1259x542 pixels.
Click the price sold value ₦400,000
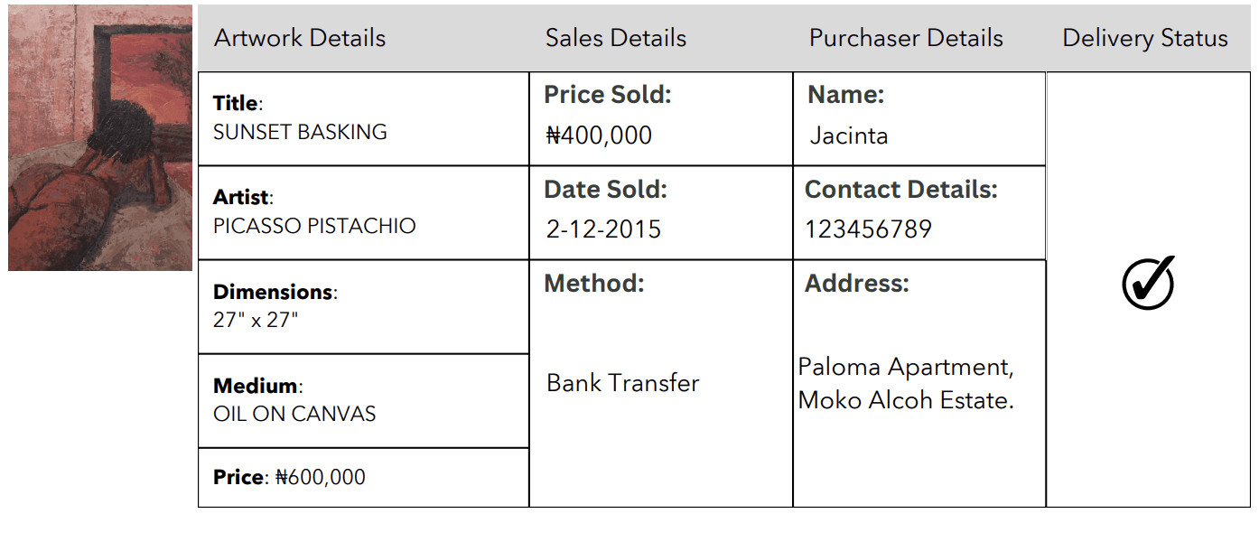coord(599,135)
